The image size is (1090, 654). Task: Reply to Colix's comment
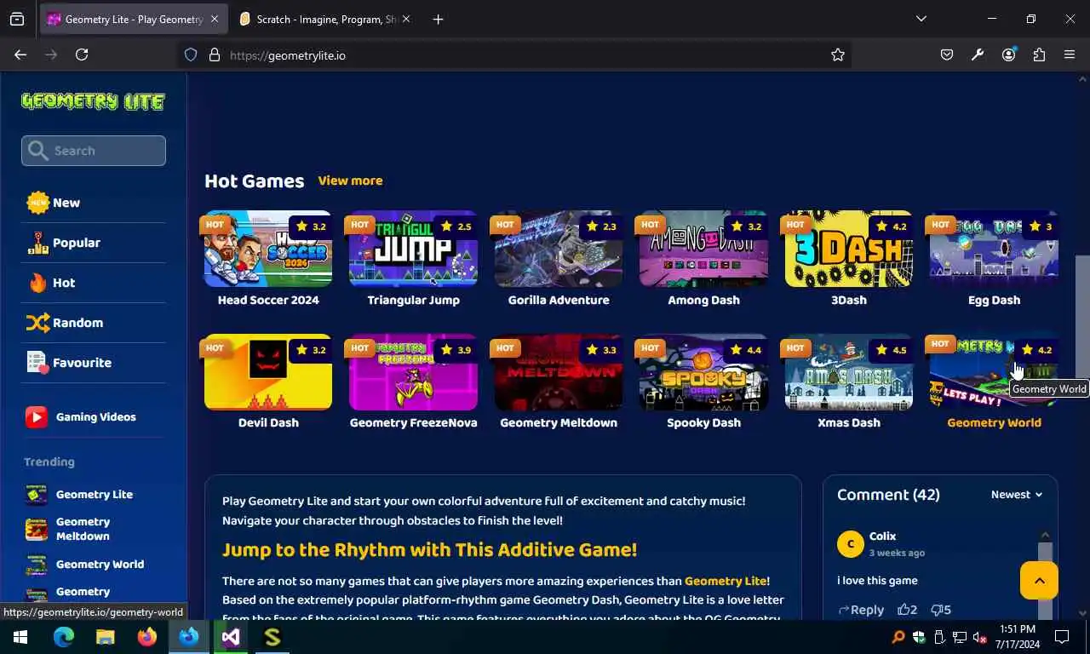(x=861, y=610)
